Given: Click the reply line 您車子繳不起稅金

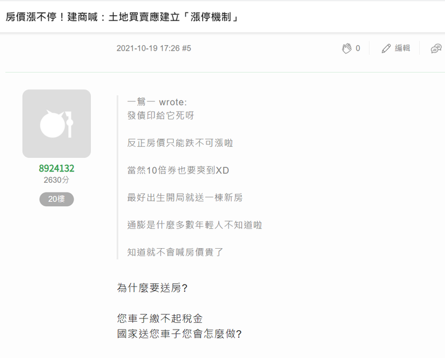Looking at the screenshot, I should point(160,318).
